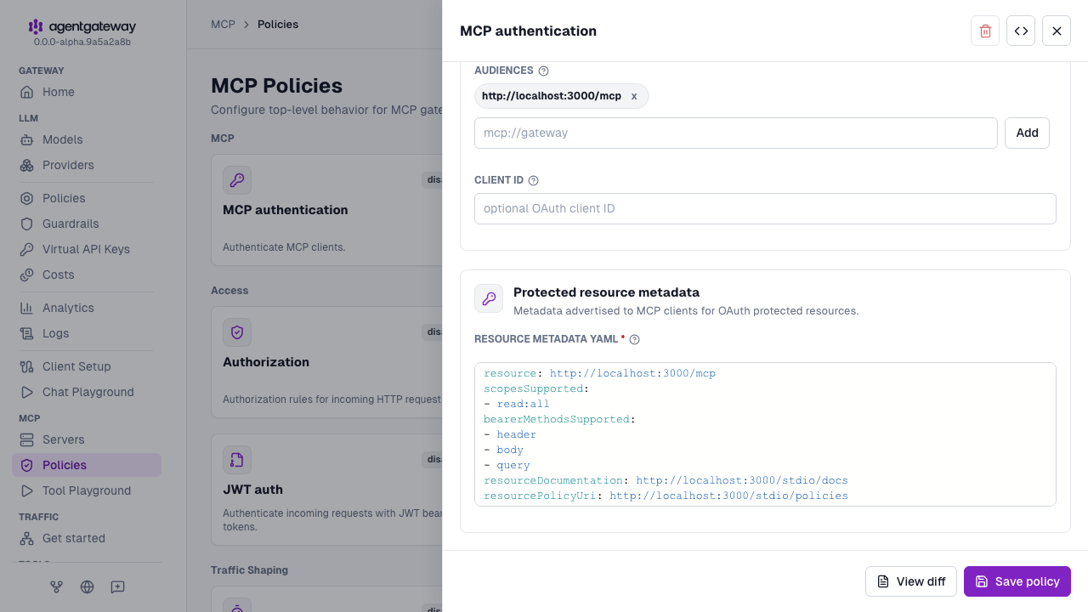The image size is (1088, 612).
Task: Click the agentgateway logo icon
Action: click(36, 27)
